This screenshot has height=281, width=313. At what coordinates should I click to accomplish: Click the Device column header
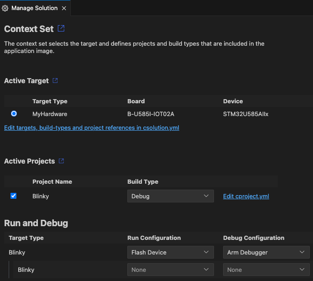click(x=233, y=101)
